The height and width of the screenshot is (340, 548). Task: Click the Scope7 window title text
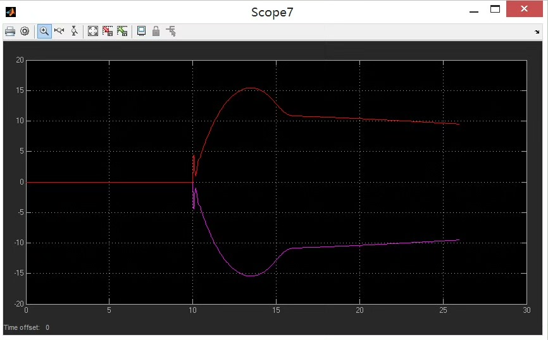[272, 12]
